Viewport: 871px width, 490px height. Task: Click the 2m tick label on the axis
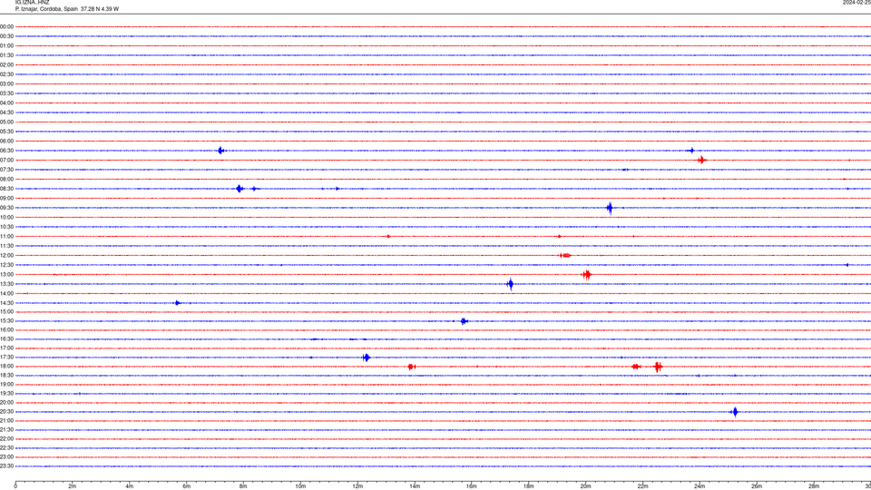[x=73, y=486]
